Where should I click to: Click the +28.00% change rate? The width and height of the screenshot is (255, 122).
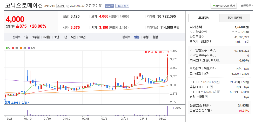point(38,26)
